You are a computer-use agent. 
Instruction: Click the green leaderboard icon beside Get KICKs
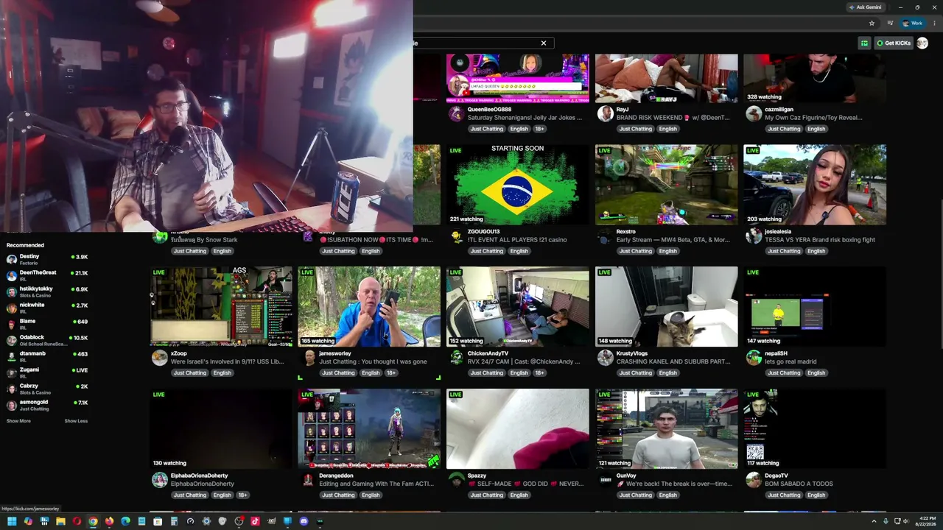tap(864, 43)
